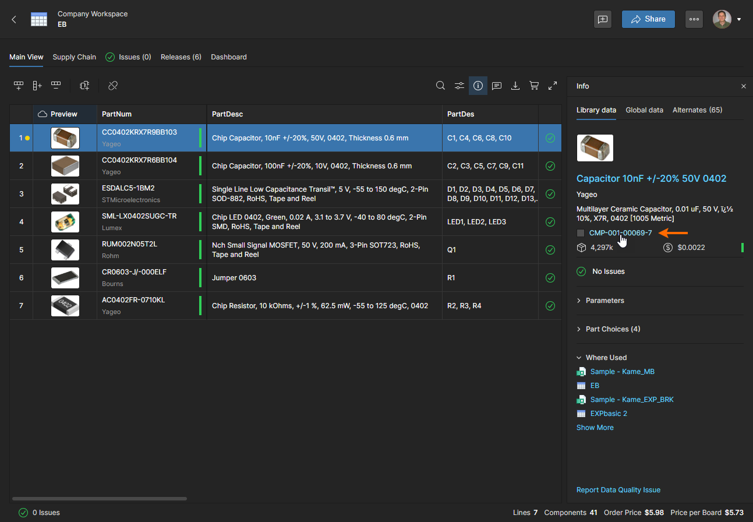Click the shopping cart icon
This screenshot has height=522, width=753.
[x=534, y=86]
